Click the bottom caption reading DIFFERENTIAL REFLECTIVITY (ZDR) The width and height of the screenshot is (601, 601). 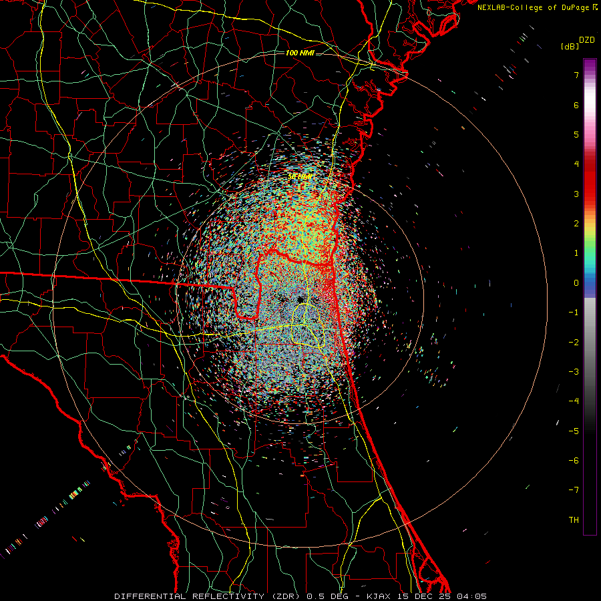coord(209,596)
